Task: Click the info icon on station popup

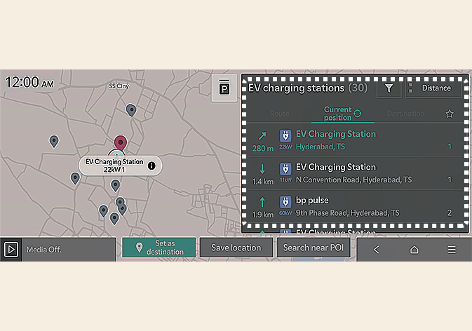Action: [151, 165]
